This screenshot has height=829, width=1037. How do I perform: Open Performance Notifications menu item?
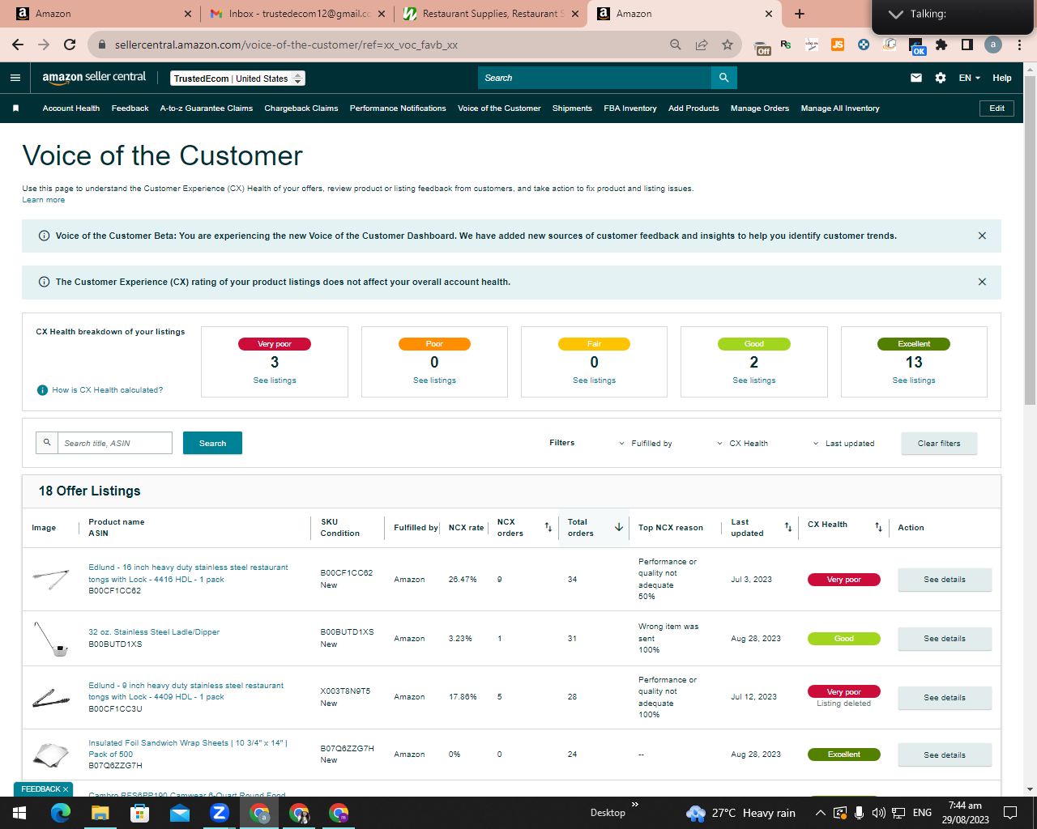coord(398,108)
